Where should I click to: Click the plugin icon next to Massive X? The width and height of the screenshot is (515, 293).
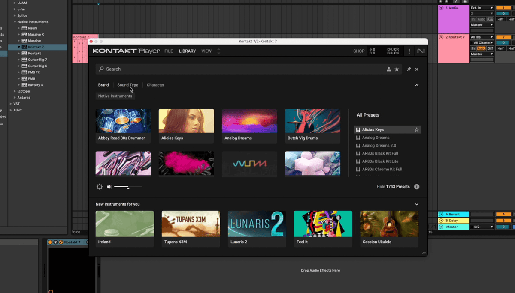[24, 34]
